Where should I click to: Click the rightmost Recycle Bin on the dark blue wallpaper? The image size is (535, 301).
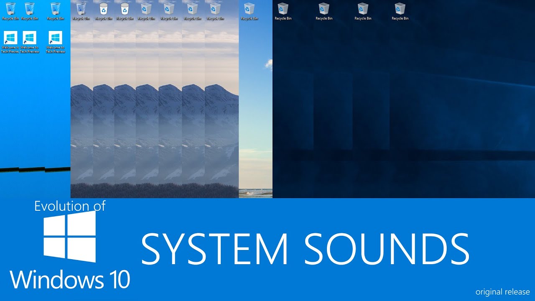click(x=400, y=11)
